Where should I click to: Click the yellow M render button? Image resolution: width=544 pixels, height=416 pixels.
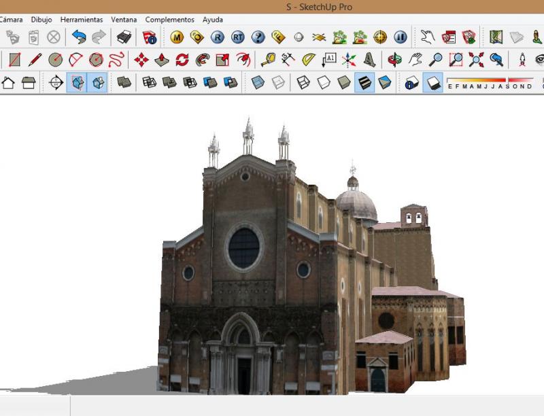[177, 37]
